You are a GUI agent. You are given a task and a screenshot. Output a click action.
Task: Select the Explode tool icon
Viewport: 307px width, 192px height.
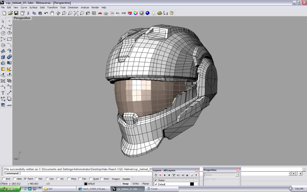coord(9,69)
